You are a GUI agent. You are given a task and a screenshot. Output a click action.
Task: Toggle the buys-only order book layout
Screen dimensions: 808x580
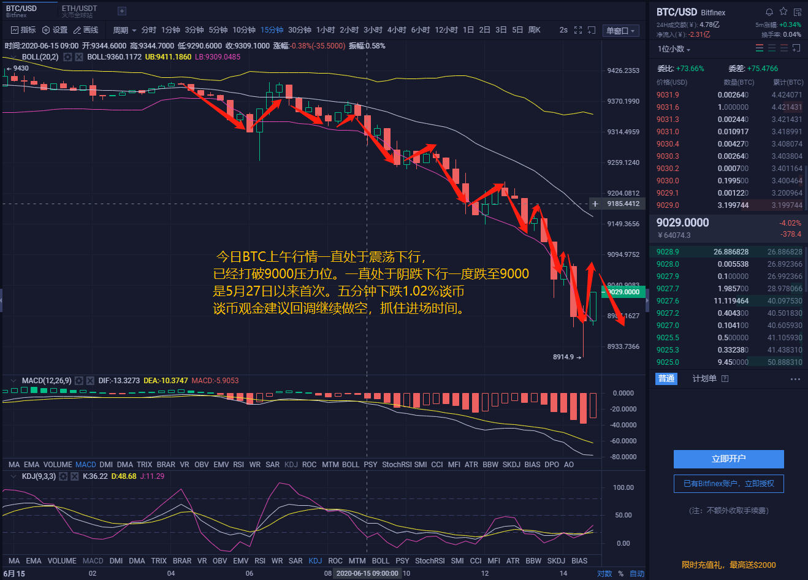(771, 48)
